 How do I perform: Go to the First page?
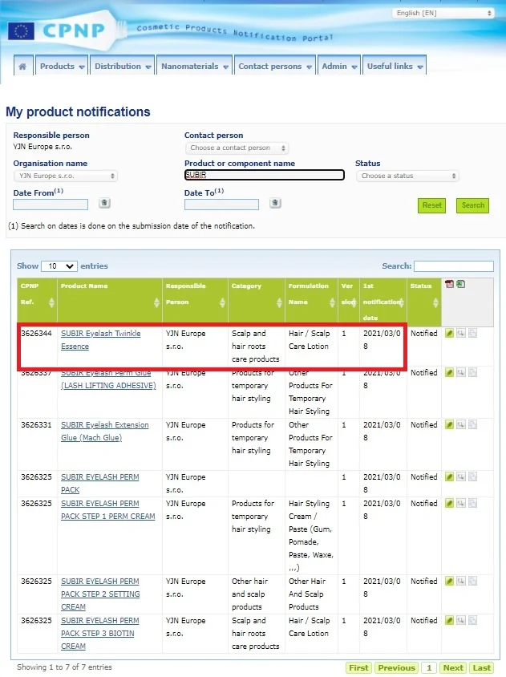click(x=359, y=667)
